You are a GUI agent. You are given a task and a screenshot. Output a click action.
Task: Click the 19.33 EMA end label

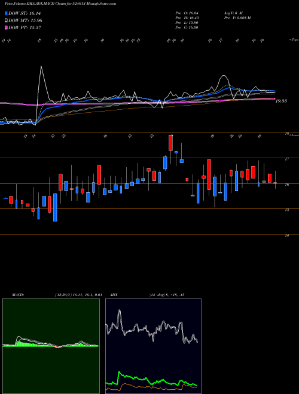(x=281, y=101)
